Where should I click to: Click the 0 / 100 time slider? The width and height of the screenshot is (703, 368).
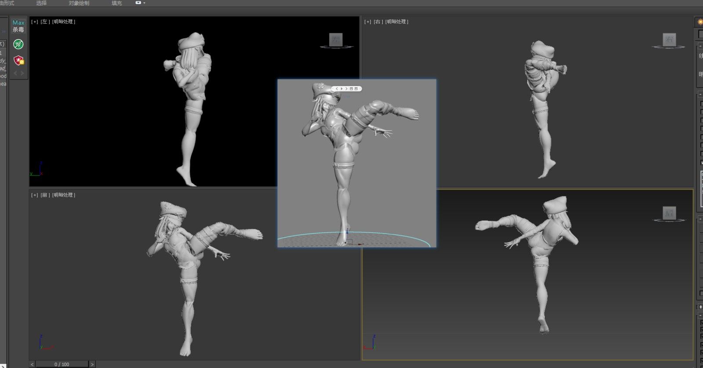point(62,364)
